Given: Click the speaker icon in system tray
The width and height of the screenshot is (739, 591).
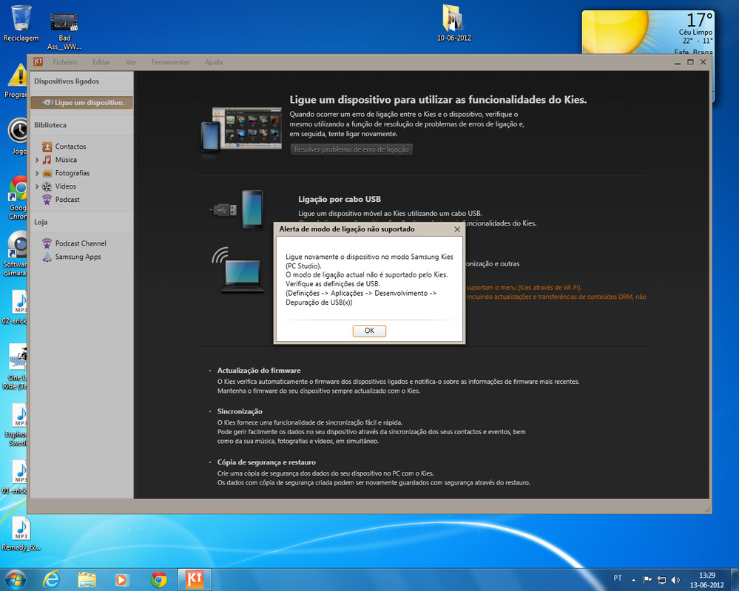Looking at the screenshot, I should point(675,579).
